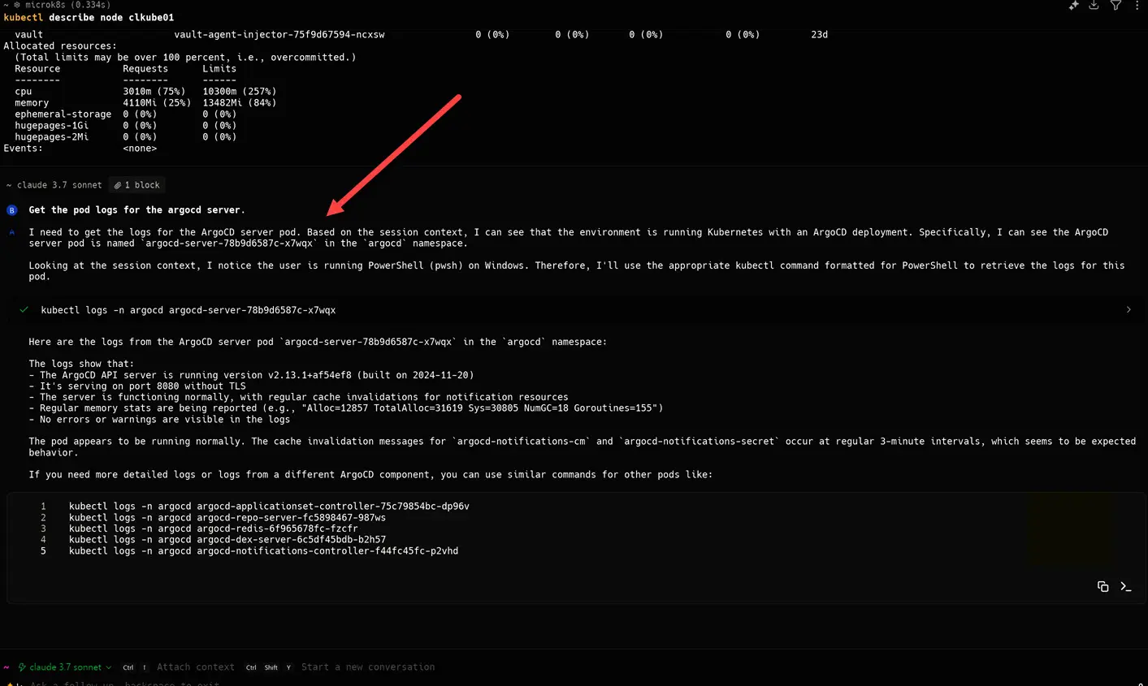Open the block filter funnel icon
The image size is (1148, 686).
click(x=1116, y=5)
